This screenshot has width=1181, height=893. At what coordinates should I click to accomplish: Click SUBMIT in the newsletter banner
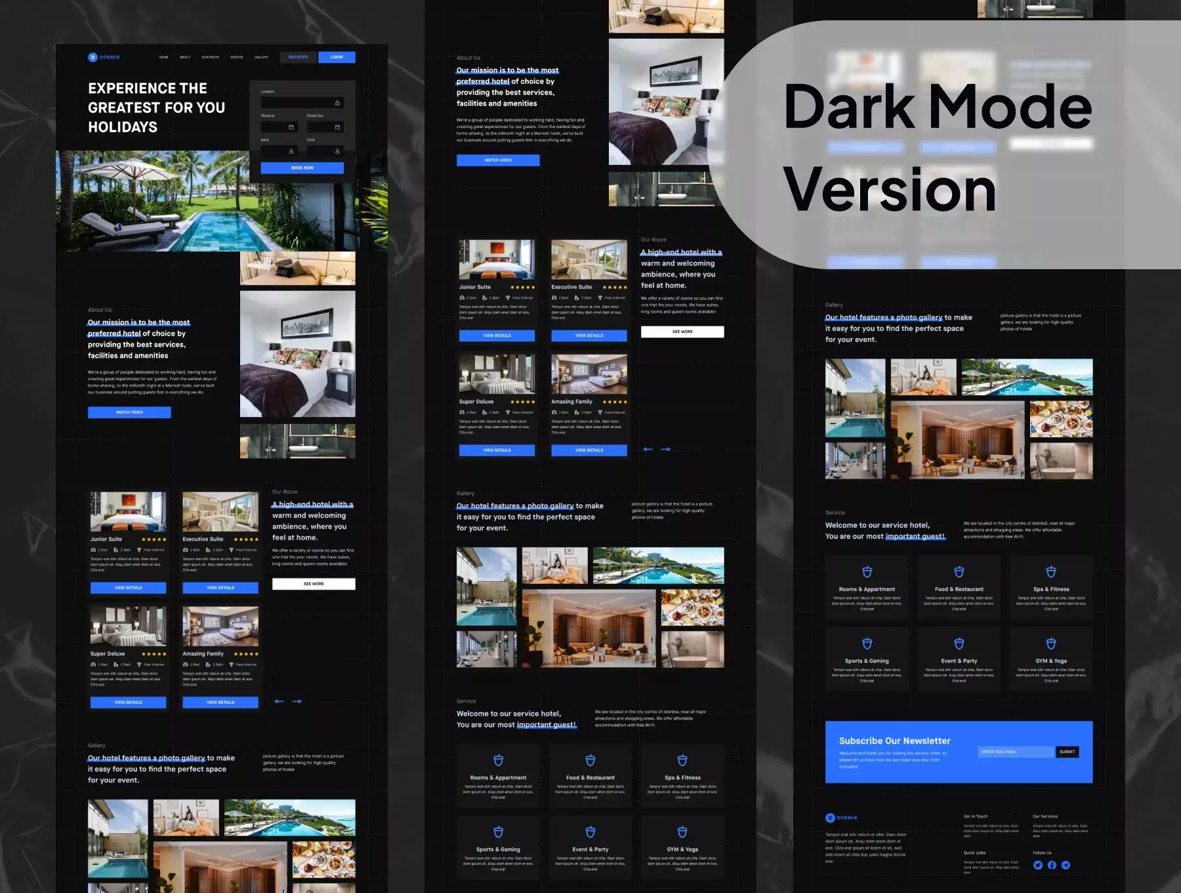(1067, 752)
